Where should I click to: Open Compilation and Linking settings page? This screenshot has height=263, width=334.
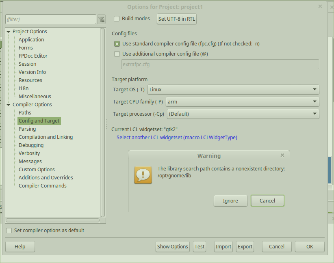[46, 137]
